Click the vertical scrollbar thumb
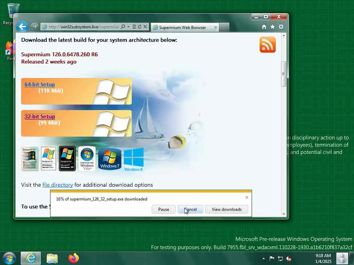 (x=284, y=74)
